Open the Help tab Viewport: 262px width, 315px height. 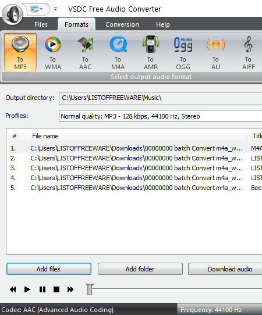163,24
